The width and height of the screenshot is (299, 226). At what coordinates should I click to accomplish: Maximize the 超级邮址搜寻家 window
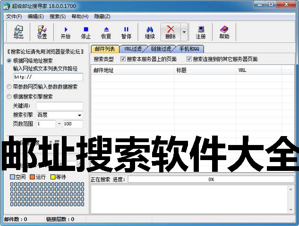click(271, 4)
